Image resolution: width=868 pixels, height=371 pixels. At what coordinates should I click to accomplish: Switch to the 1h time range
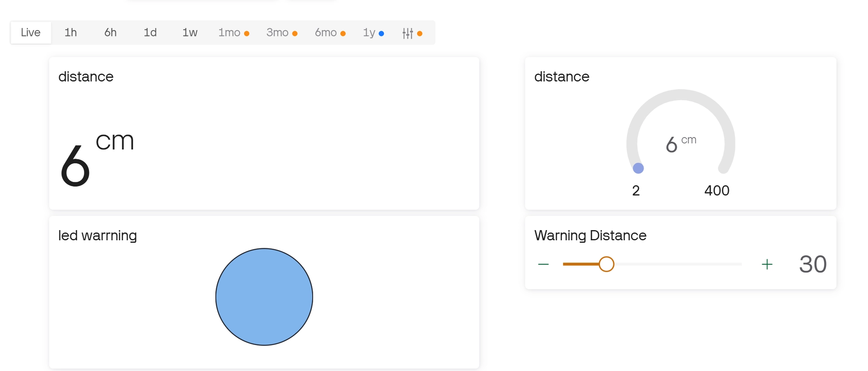70,33
